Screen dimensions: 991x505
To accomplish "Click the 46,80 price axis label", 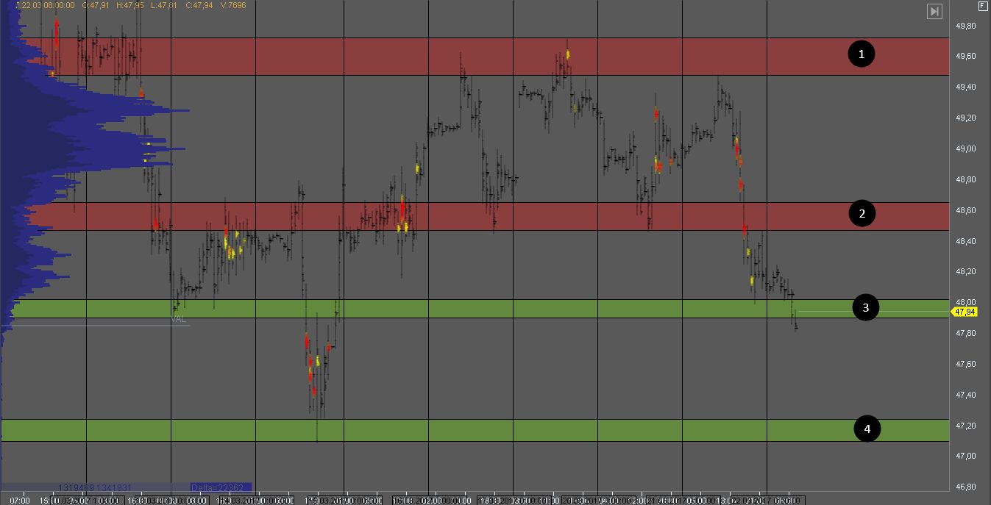I will [965, 487].
